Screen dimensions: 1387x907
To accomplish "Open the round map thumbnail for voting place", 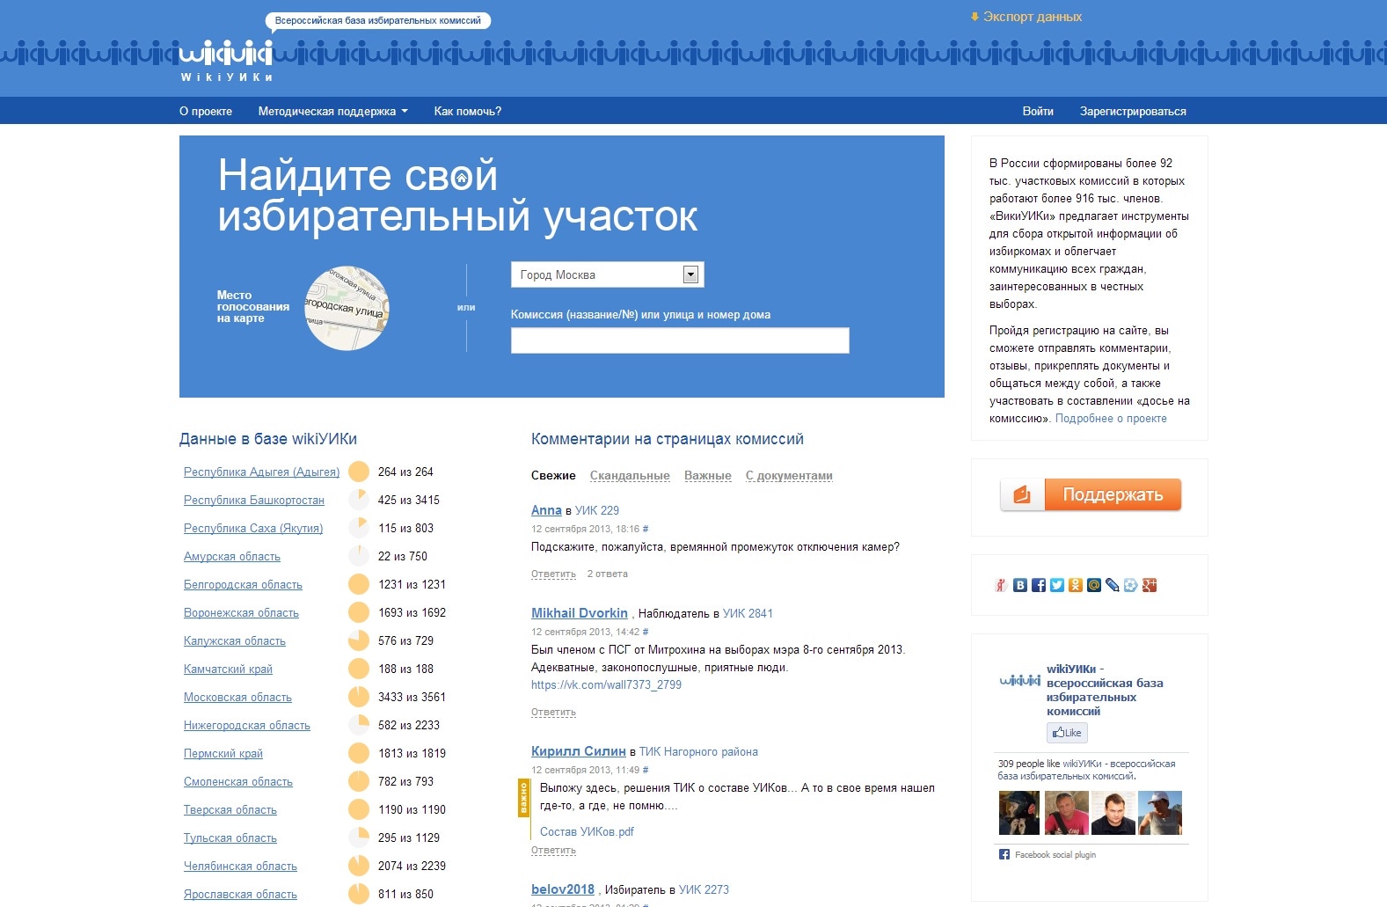I will pos(347,308).
